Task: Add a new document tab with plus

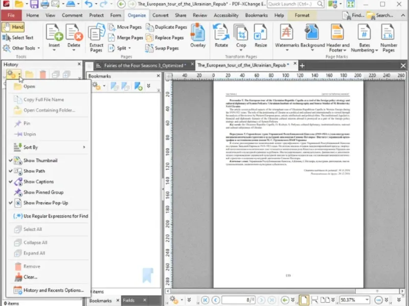Action: click(302, 66)
